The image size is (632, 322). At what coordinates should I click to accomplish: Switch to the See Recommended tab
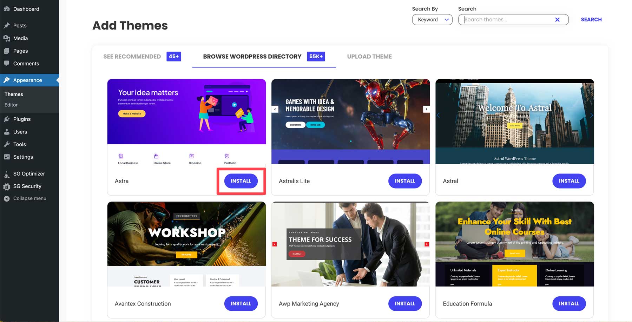click(132, 56)
